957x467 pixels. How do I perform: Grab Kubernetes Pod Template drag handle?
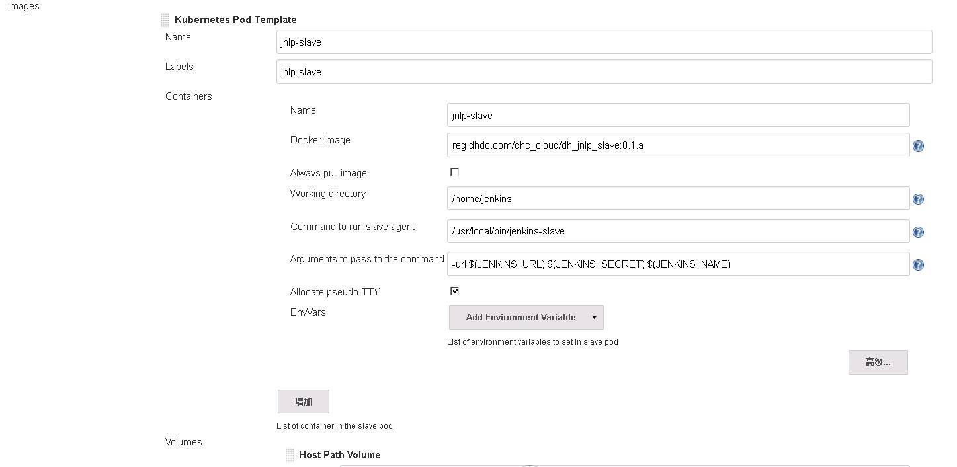(x=165, y=20)
